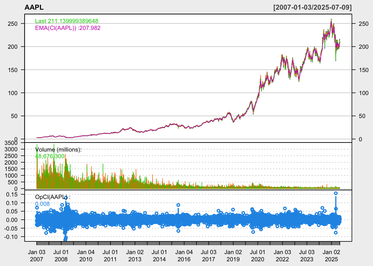Click the 200 label on the left price axis
The height and width of the screenshot is (266, 373).
(12, 47)
